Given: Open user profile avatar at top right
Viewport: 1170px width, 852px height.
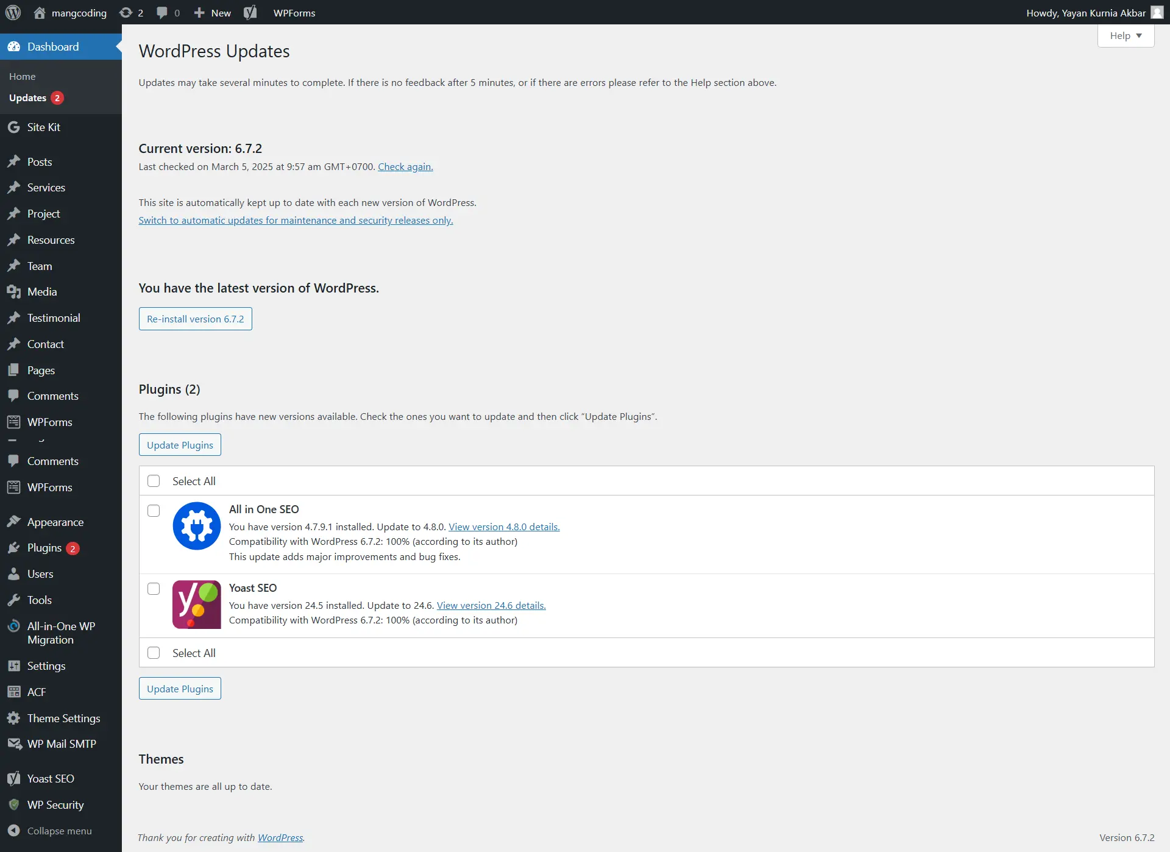Looking at the screenshot, I should [1157, 13].
